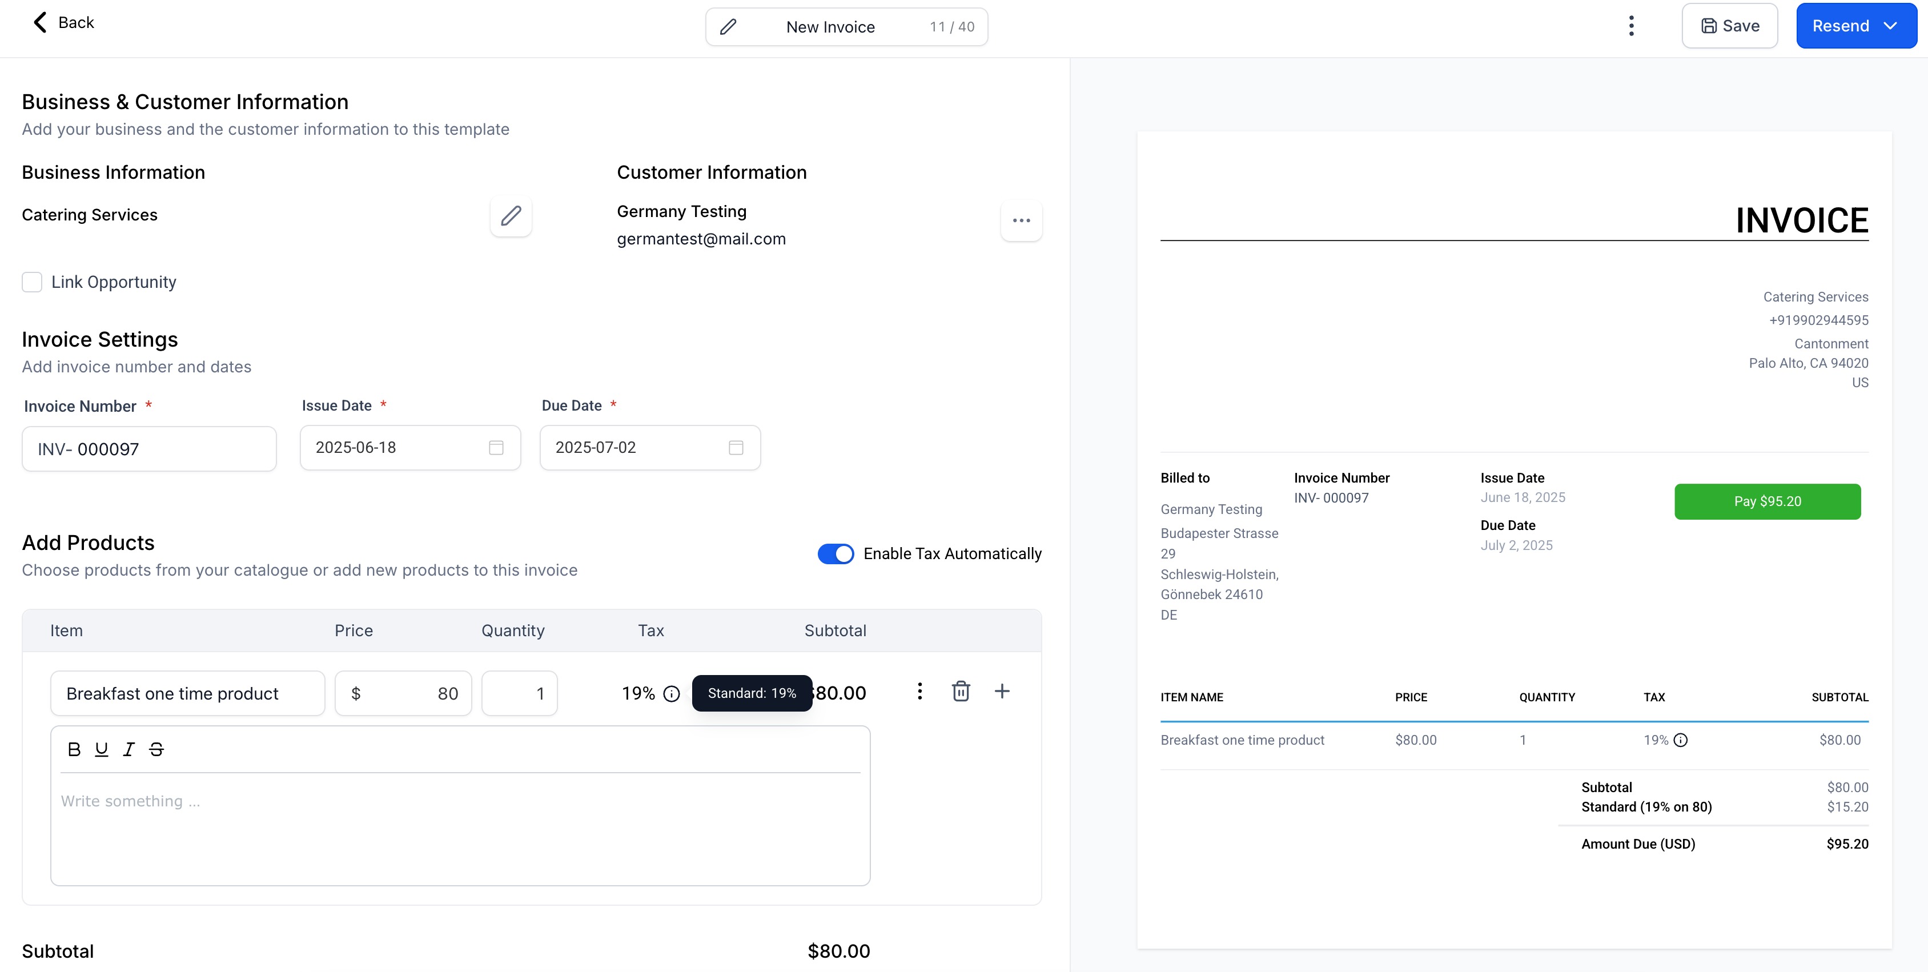Open the Issue Date calendar picker

[x=496, y=448]
